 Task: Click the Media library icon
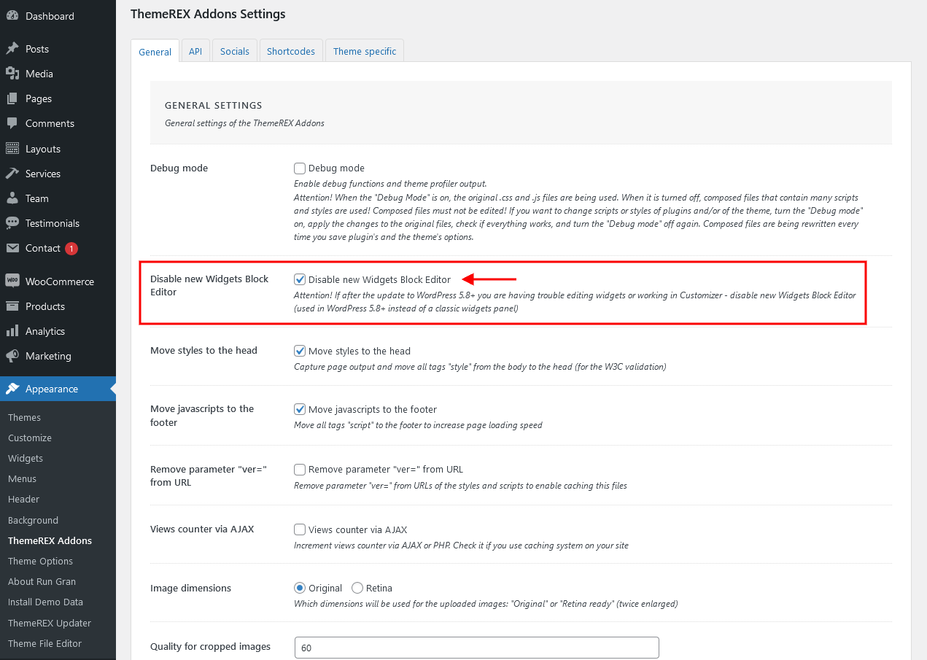[x=12, y=74]
